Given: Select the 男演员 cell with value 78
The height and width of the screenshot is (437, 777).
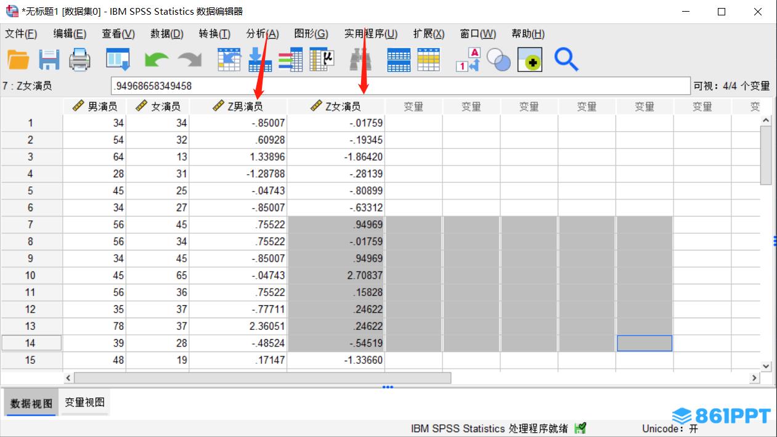Looking at the screenshot, I should point(94,326).
